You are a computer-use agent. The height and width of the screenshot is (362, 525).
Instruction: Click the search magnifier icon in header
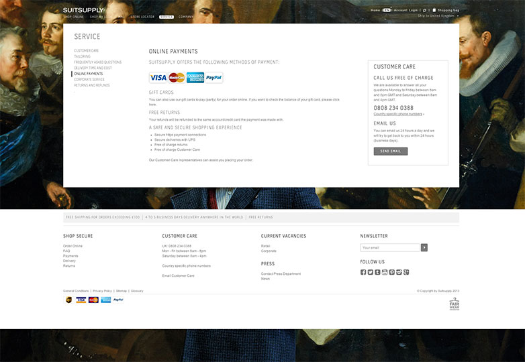pyautogui.click(x=424, y=11)
